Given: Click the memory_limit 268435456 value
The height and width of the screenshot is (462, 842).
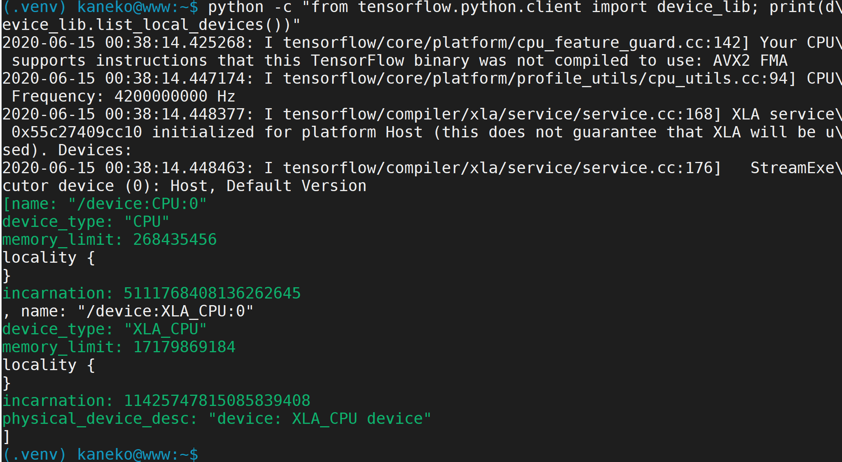Looking at the screenshot, I should point(175,239).
